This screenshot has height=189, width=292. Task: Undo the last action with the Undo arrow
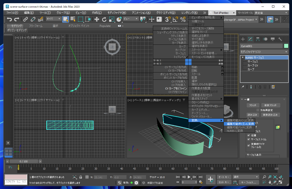[x=9, y=19]
